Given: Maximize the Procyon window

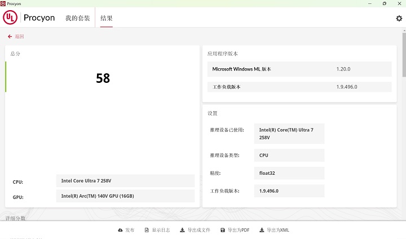Looking at the screenshot, I should [x=385, y=3].
